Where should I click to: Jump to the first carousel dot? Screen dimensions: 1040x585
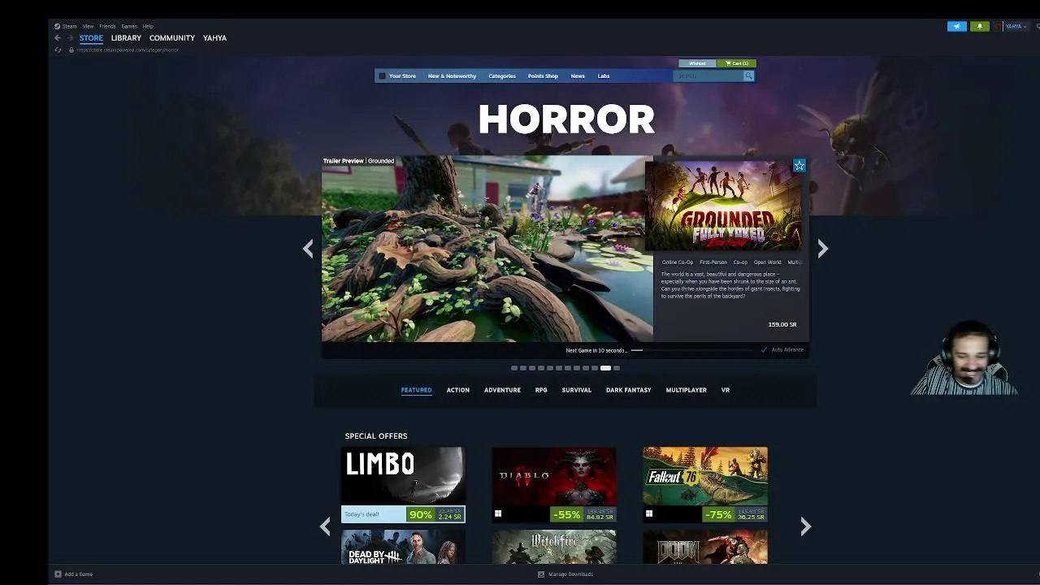(513, 368)
